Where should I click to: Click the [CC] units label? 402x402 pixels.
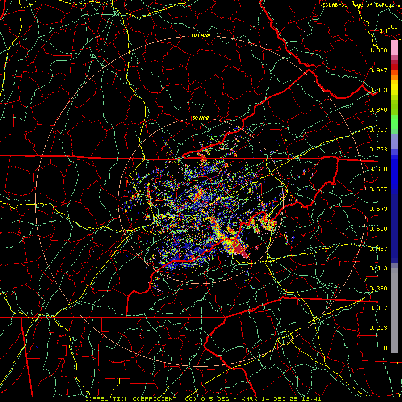381,31
